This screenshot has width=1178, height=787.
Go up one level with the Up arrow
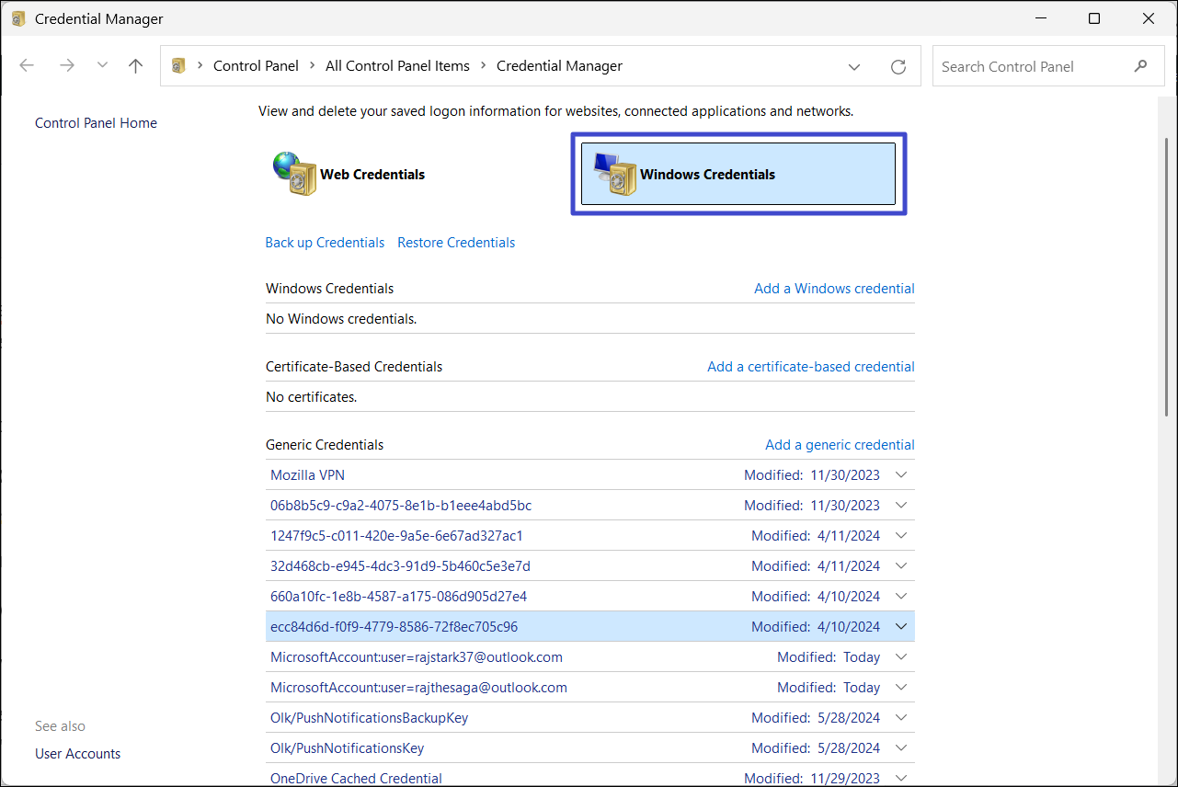(x=136, y=66)
